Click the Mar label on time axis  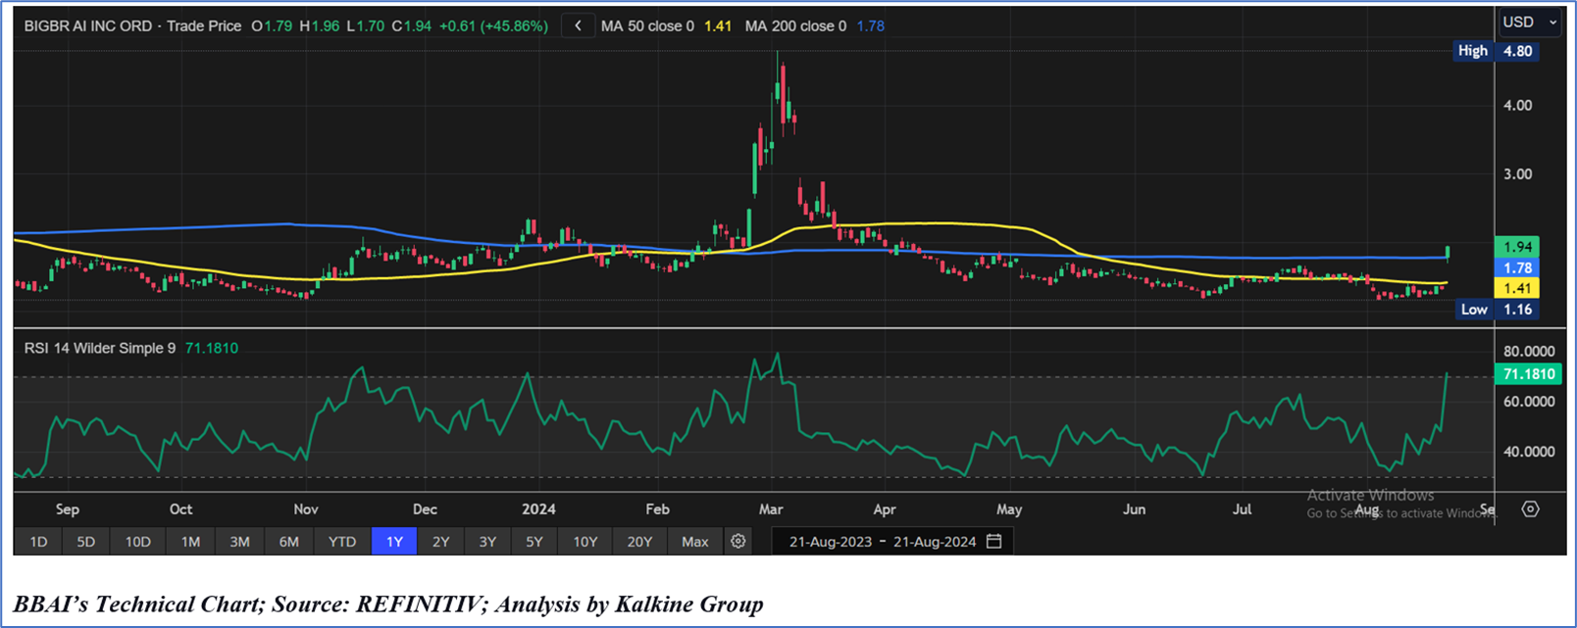point(771,508)
